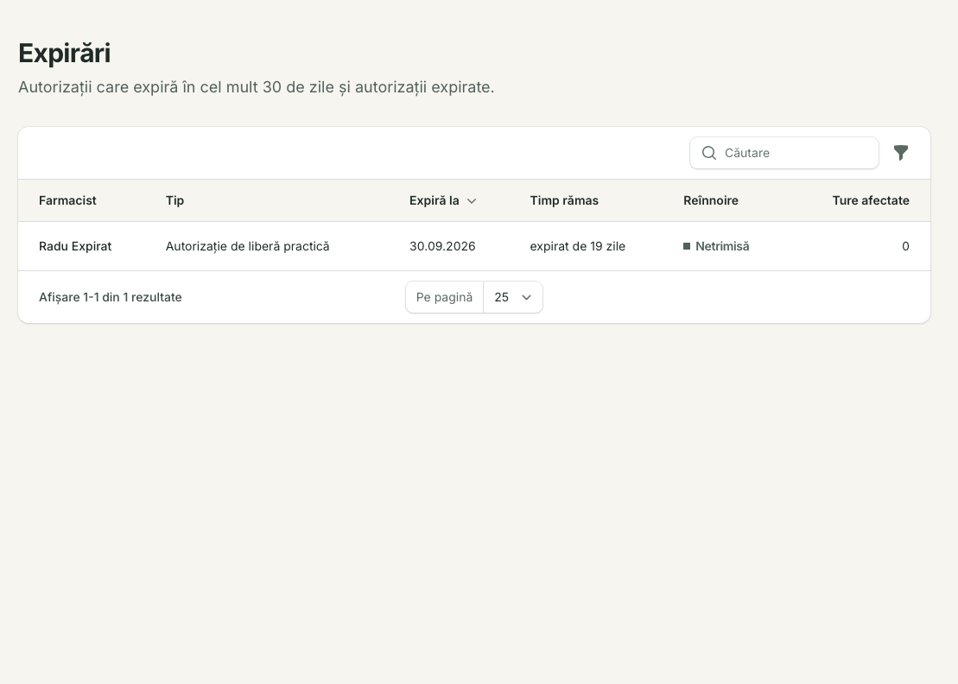Viewport: 958px width, 684px height.
Task: Click the Timp rămas column header
Action: coord(564,200)
